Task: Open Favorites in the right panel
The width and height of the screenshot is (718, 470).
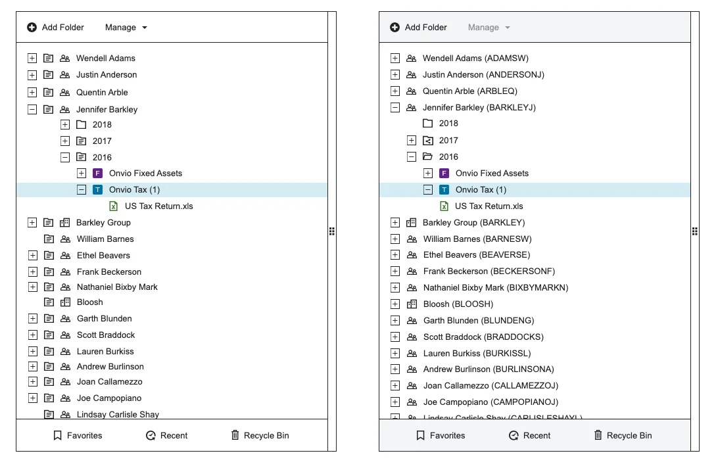Action: 441,435
